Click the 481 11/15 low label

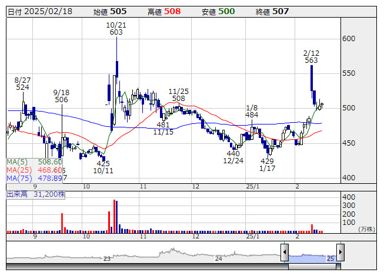coord(163,129)
